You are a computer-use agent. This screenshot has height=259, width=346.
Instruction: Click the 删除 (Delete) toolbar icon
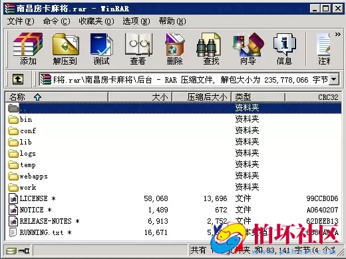coord(175,49)
